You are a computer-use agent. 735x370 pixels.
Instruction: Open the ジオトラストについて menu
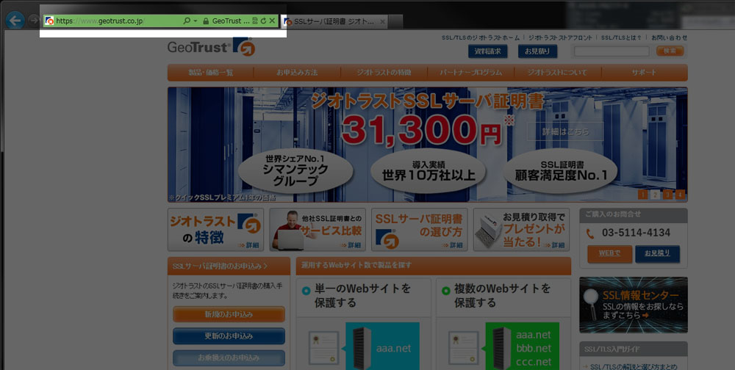point(557,73)
